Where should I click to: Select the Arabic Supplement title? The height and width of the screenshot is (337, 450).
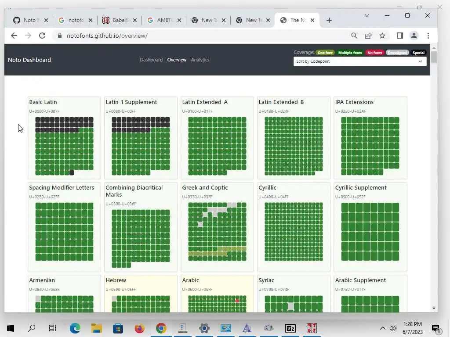click(360, 280)
